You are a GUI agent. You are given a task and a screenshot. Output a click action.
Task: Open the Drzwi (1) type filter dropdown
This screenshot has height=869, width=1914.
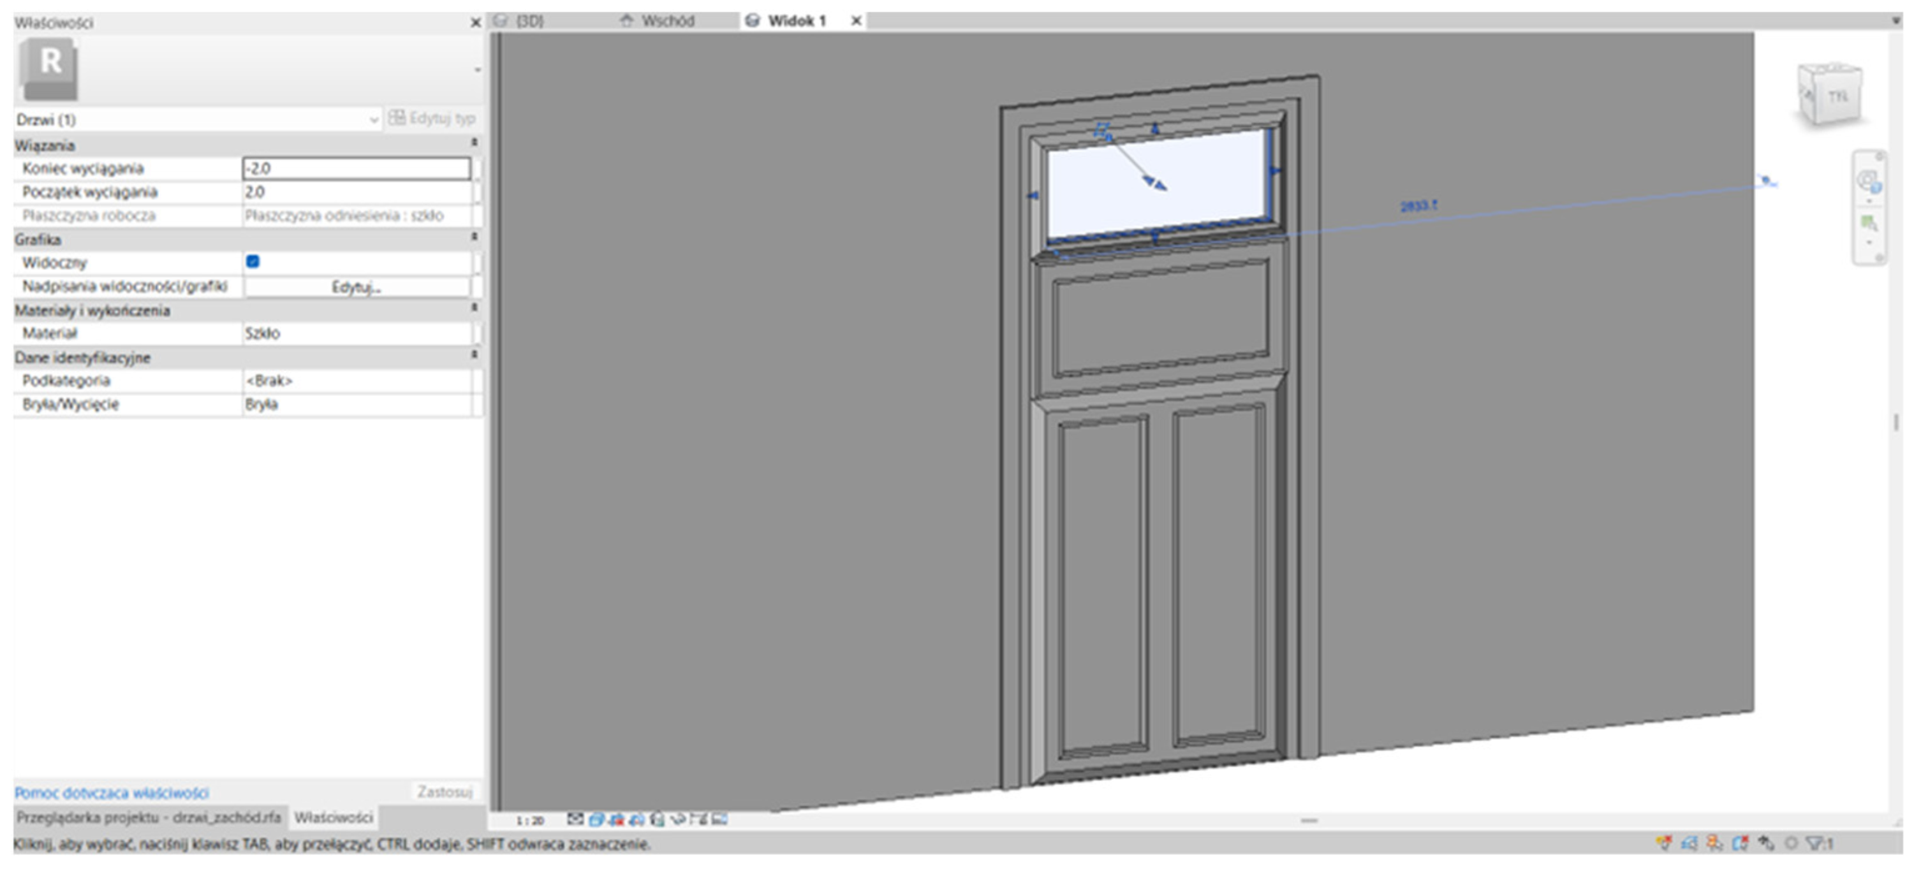197,120
